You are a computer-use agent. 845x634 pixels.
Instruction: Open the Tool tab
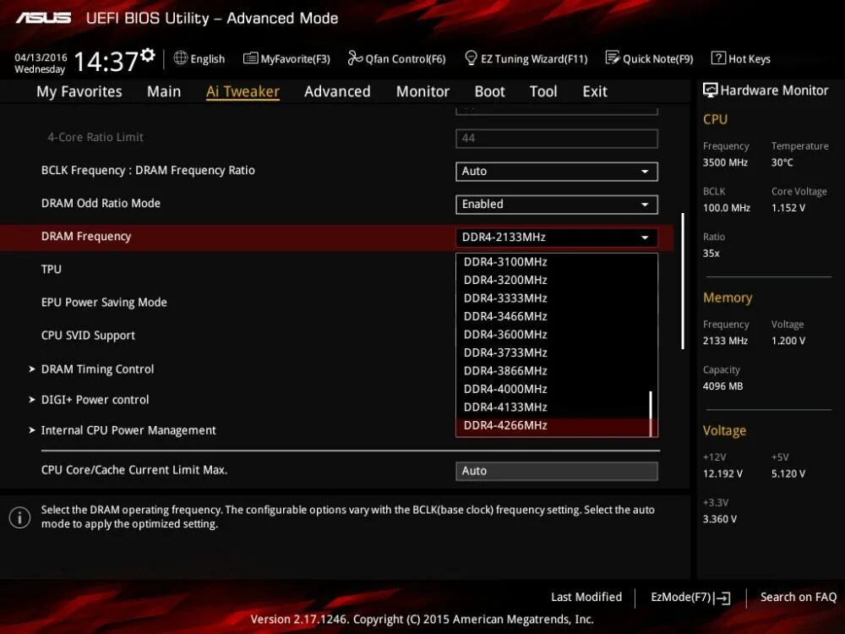[543, 91]
